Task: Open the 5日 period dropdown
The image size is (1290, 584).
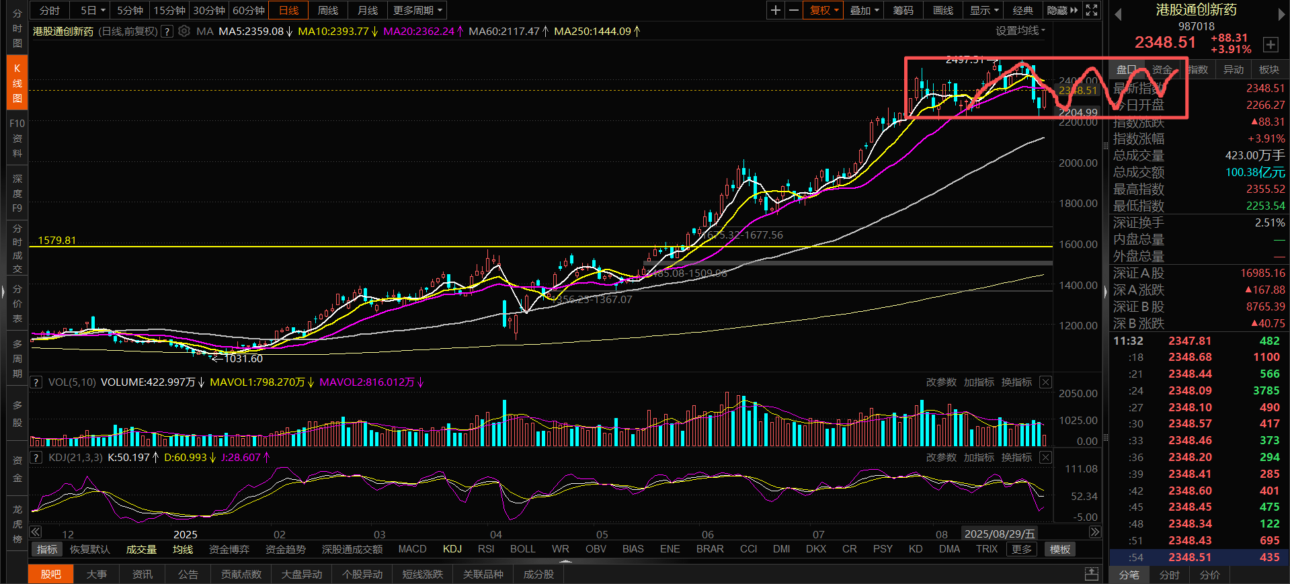Action: point(93,10)
